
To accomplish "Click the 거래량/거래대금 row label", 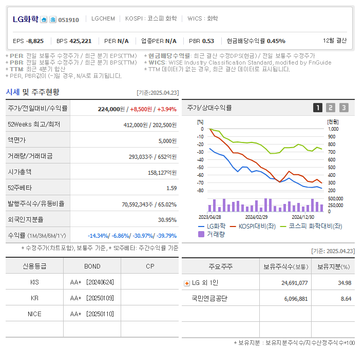I will coord(30,156).
